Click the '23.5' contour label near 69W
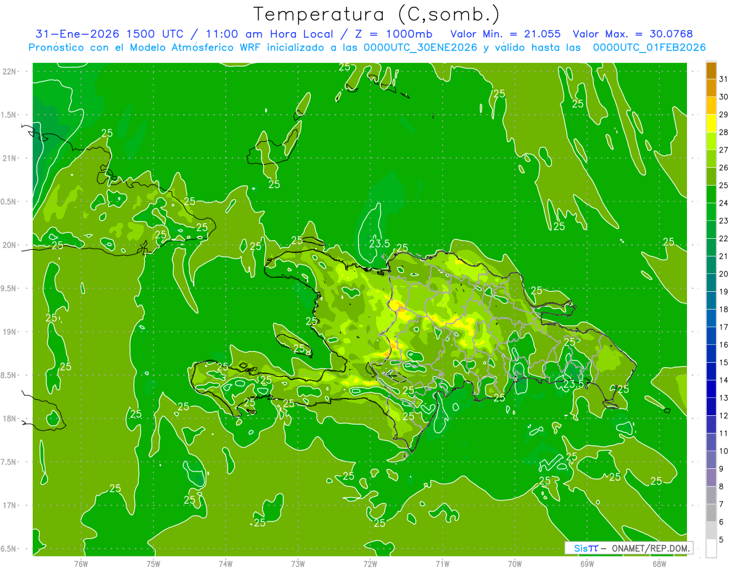The height and width of the screenshot is (572, 740). pyautogui.click(x=573, y=384)
